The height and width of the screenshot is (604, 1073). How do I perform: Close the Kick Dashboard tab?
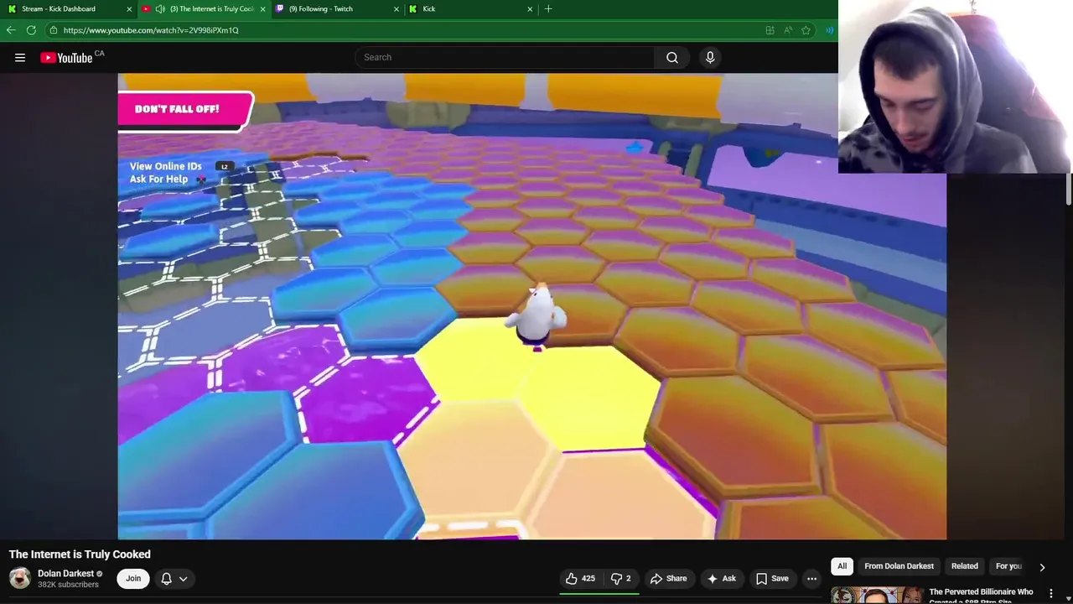point(129,9)
